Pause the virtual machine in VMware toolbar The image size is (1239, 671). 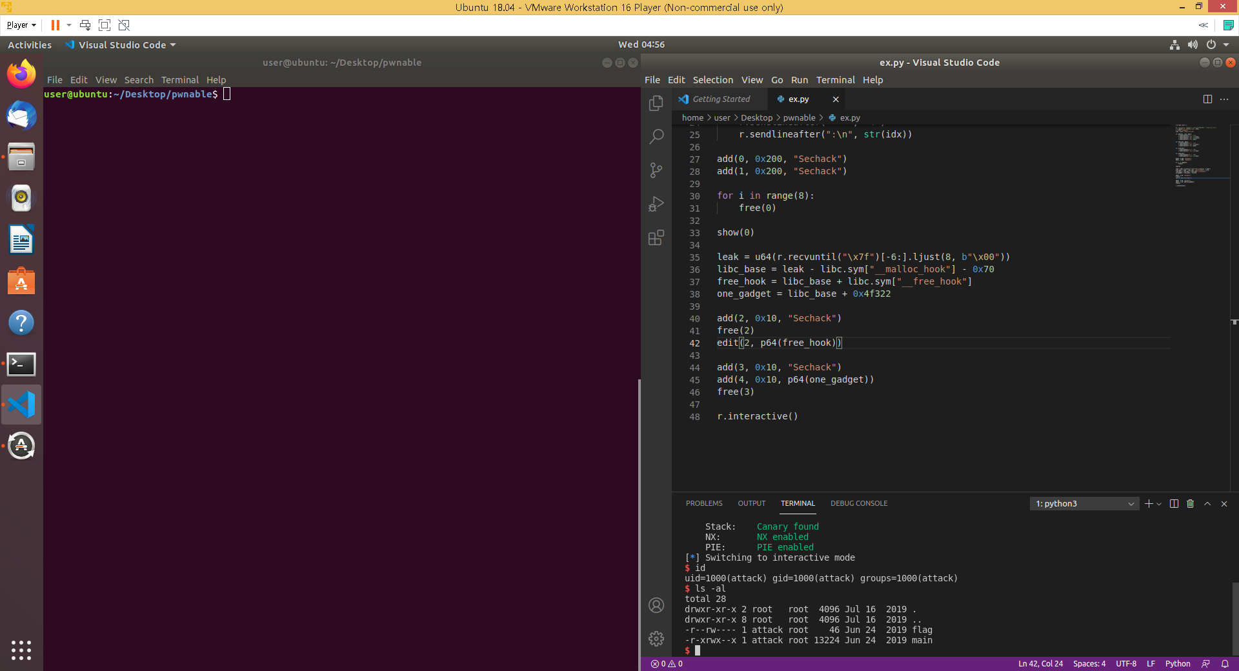coord(55,25)
